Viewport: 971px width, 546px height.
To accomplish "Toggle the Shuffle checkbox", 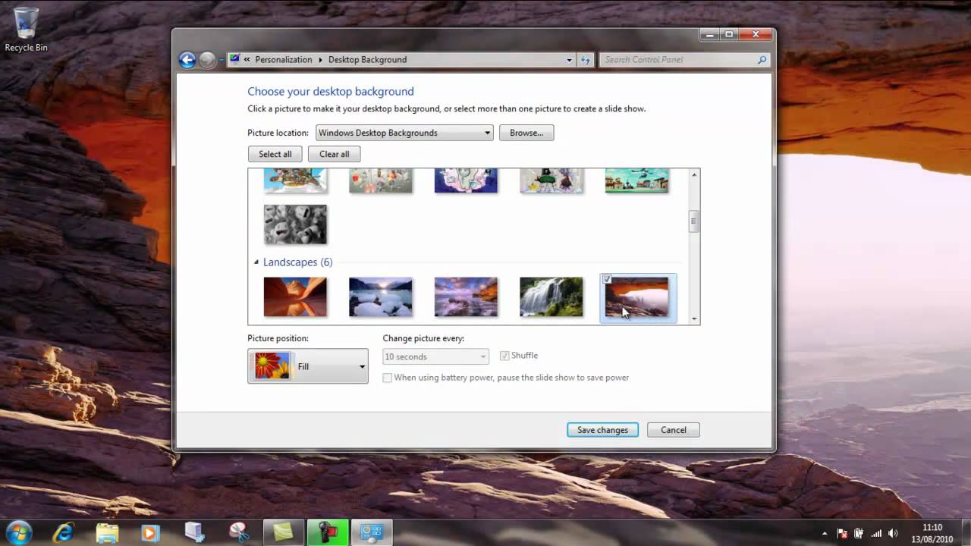I will [504, 356].
